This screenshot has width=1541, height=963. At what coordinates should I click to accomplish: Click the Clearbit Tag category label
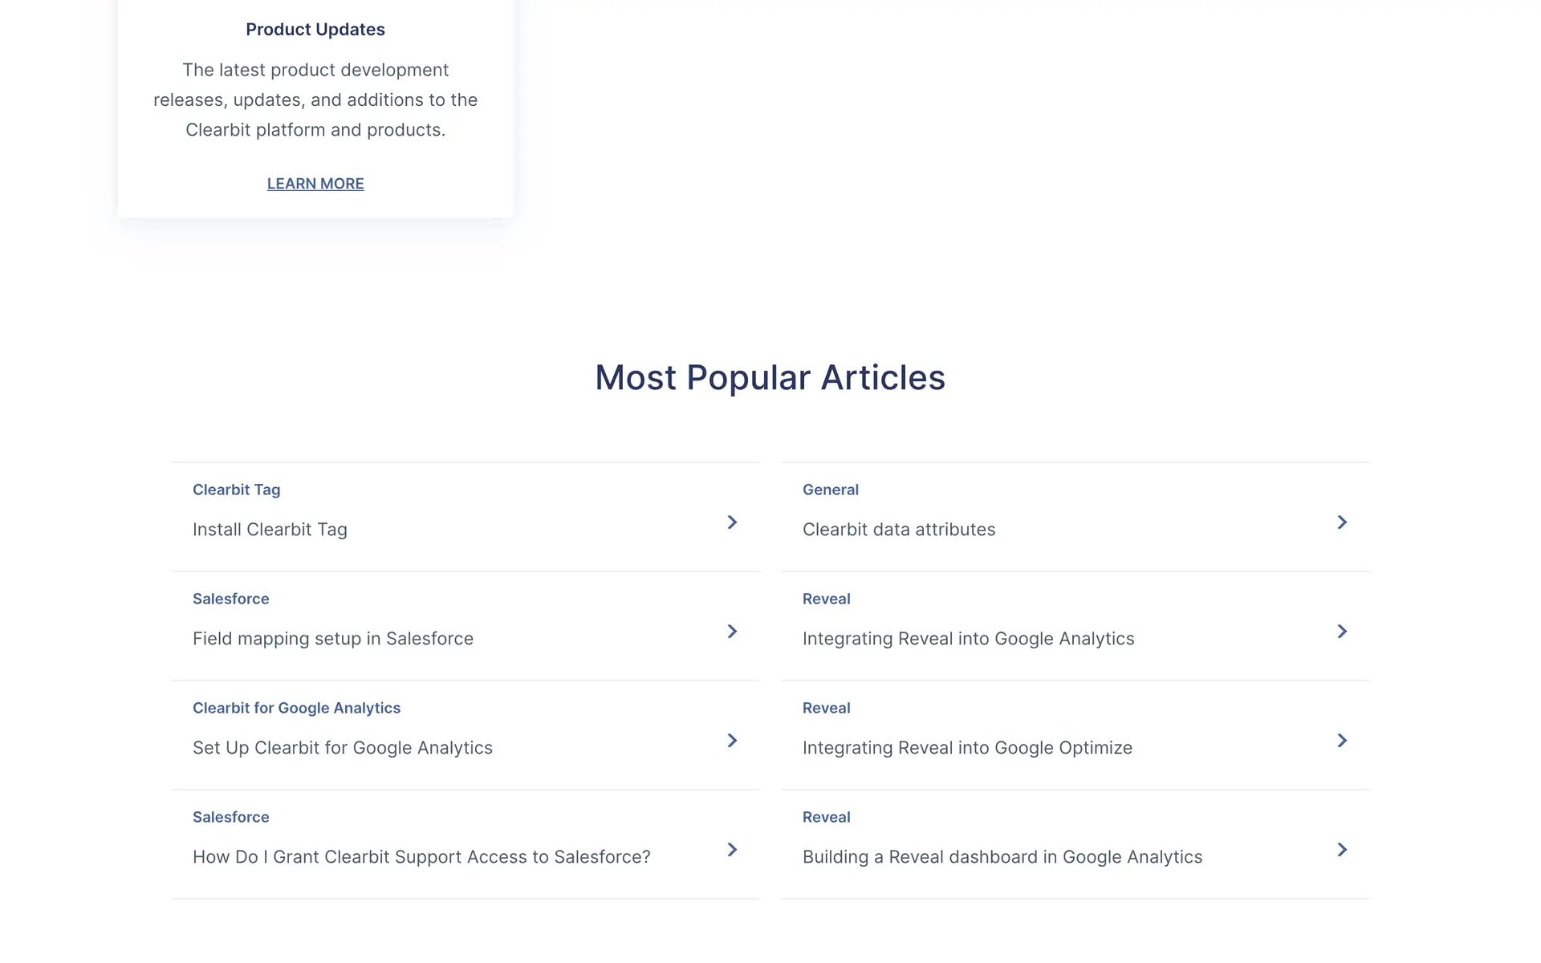coord(236,490)
